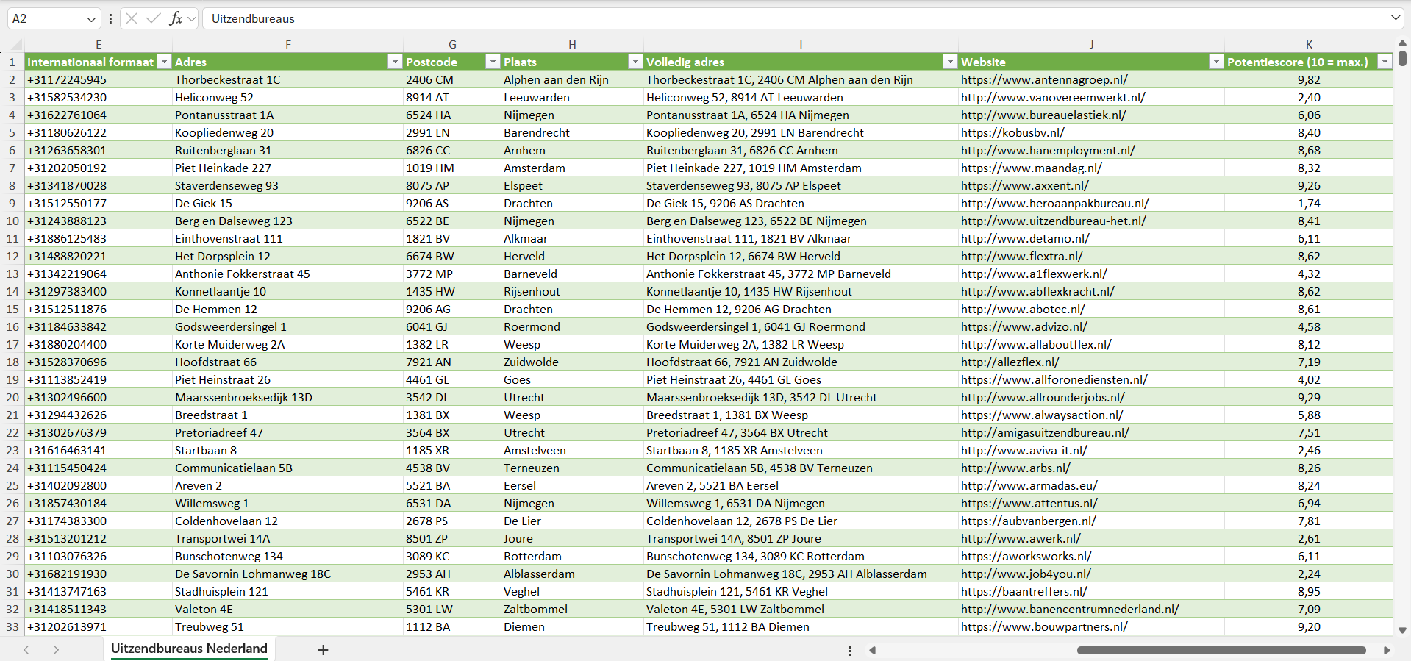Click the Cancel X icon in formula bar

click(132, 18)
